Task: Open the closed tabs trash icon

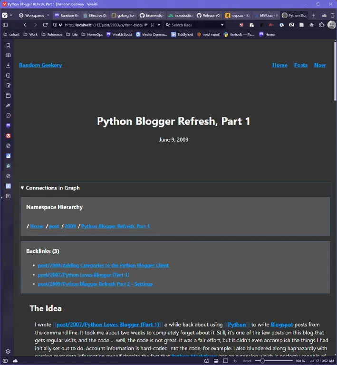Action: [332, 15]
